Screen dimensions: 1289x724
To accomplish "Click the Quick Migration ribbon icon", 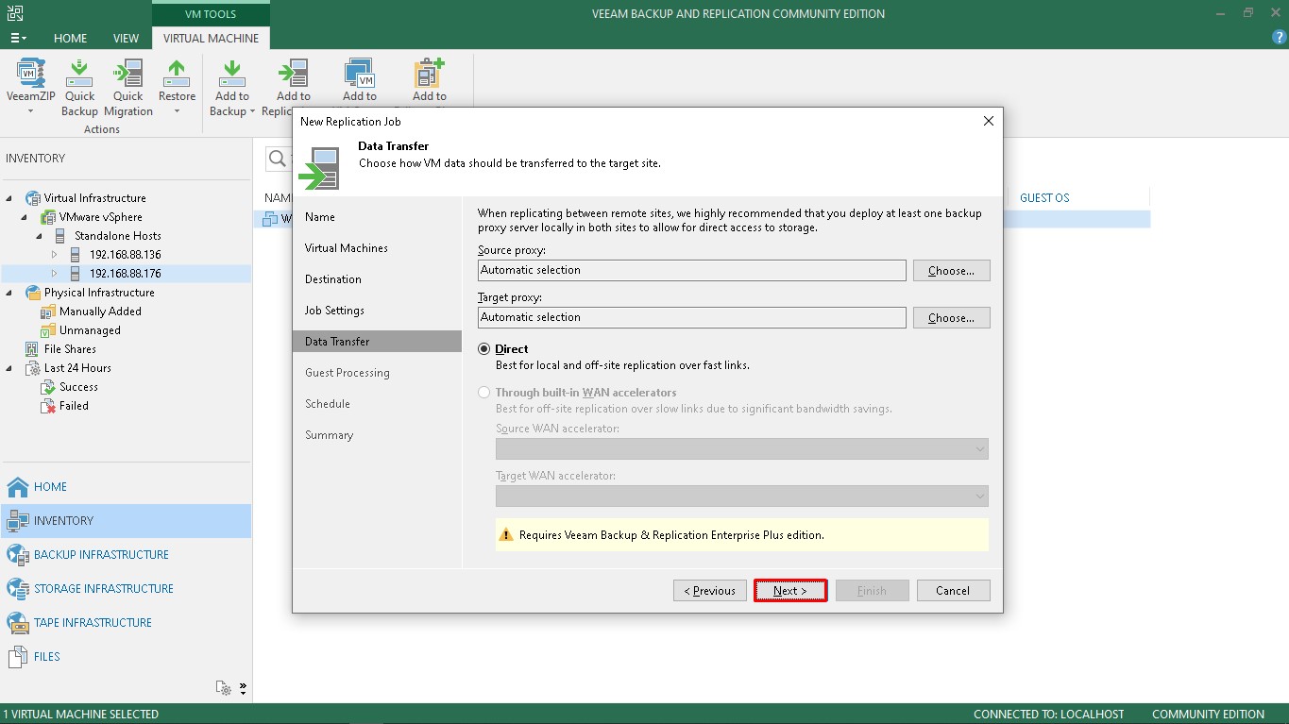I will tap(127, 74).
